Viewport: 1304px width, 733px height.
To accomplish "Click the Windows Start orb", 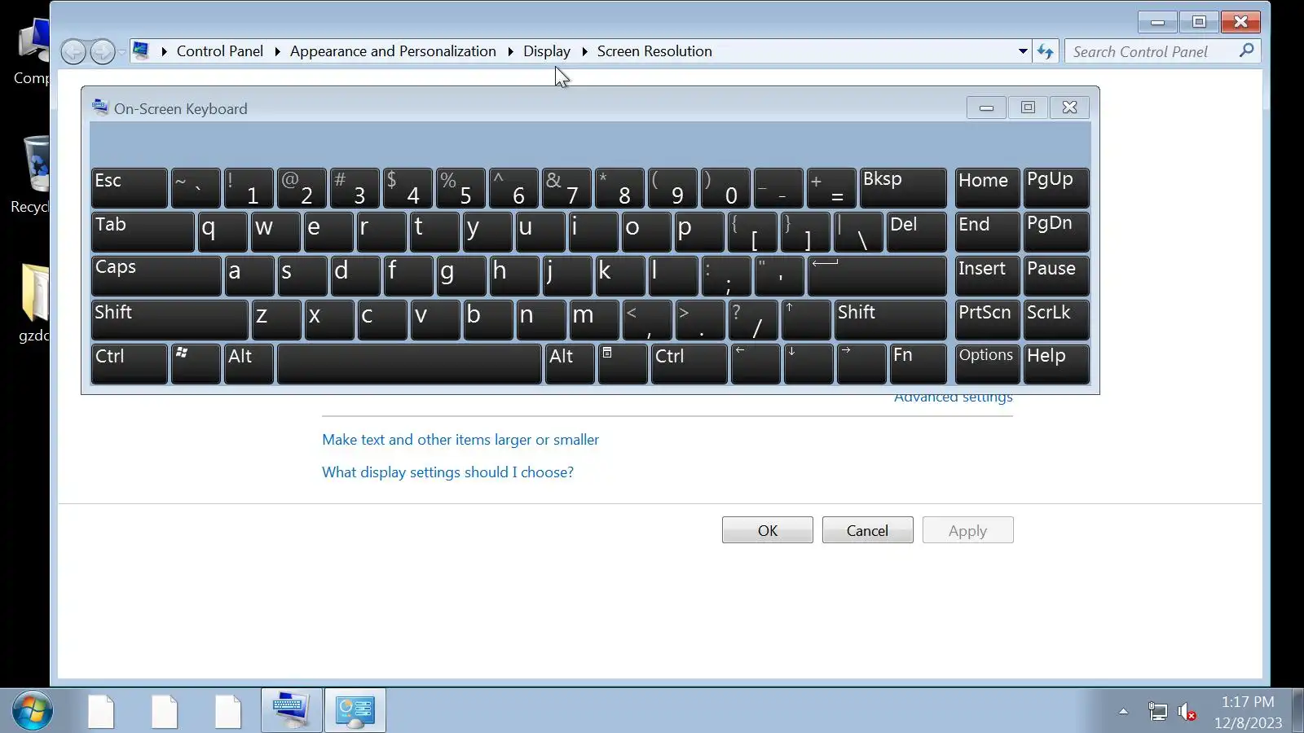I will [33, 711].
